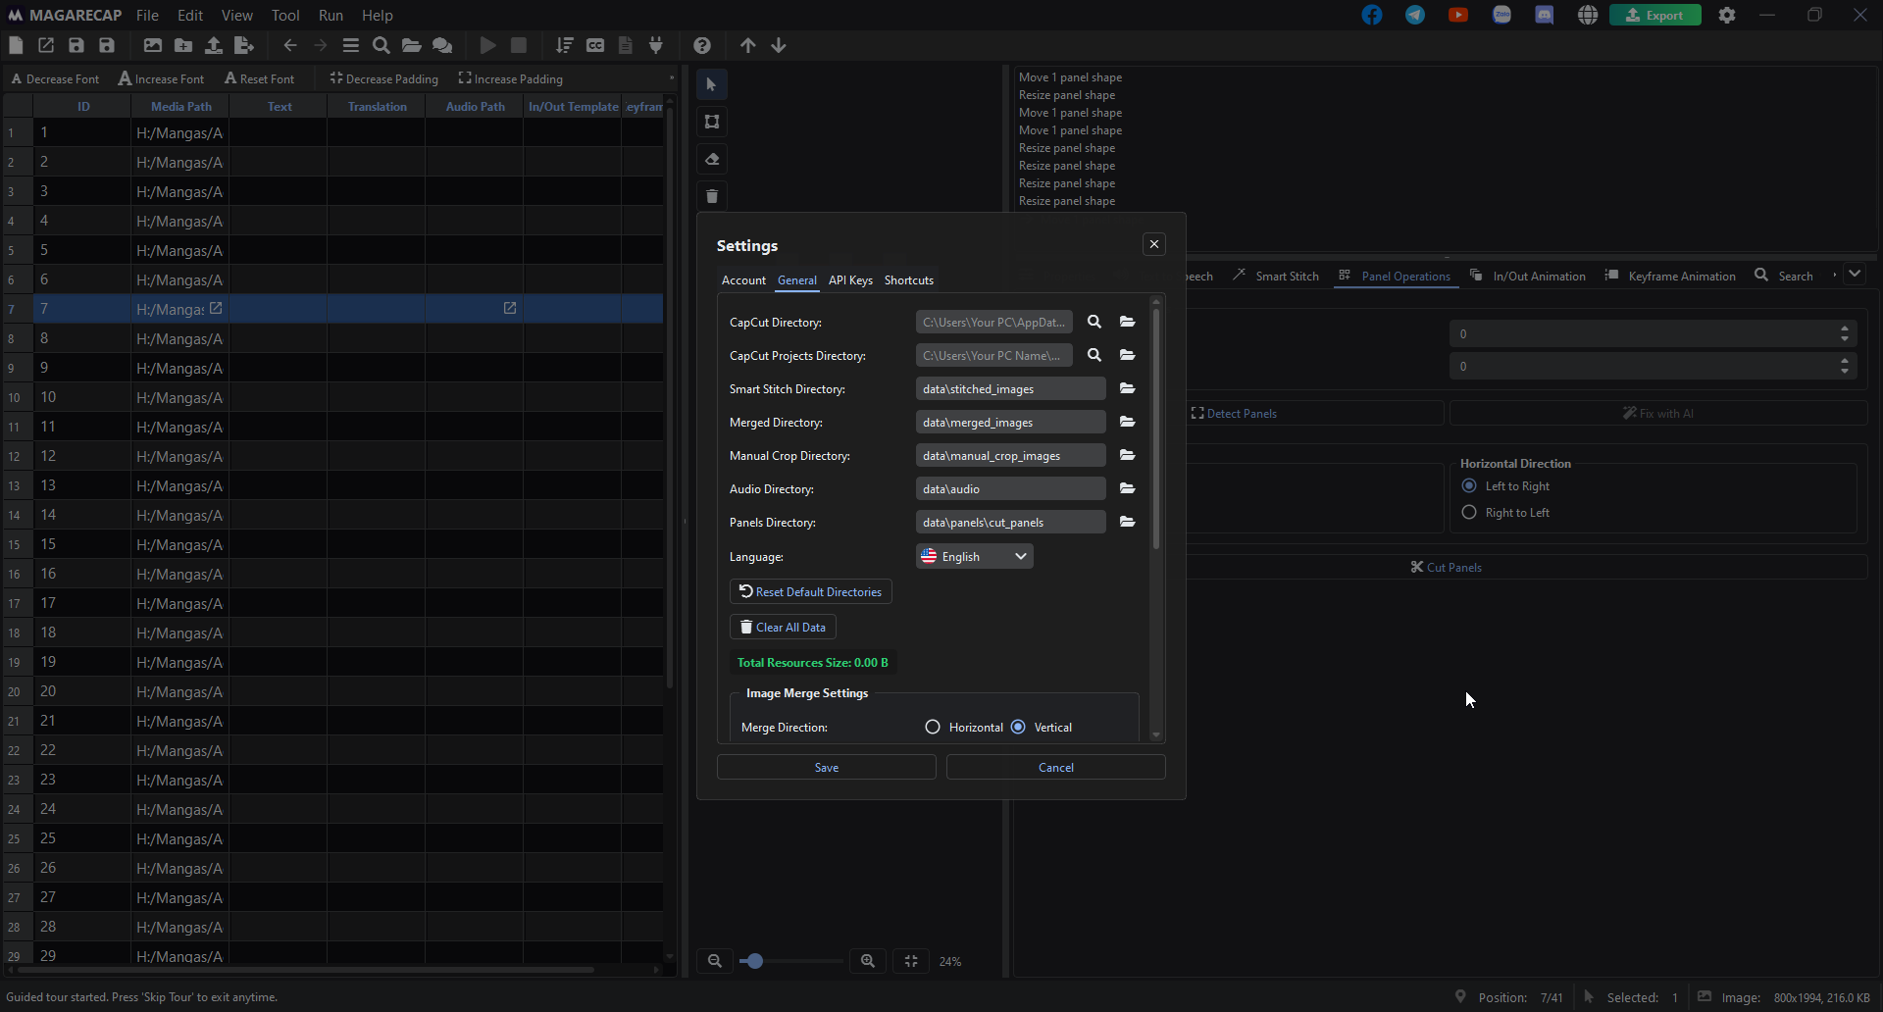
Task: Click the green Export button
Action: tap(1655, 15)
